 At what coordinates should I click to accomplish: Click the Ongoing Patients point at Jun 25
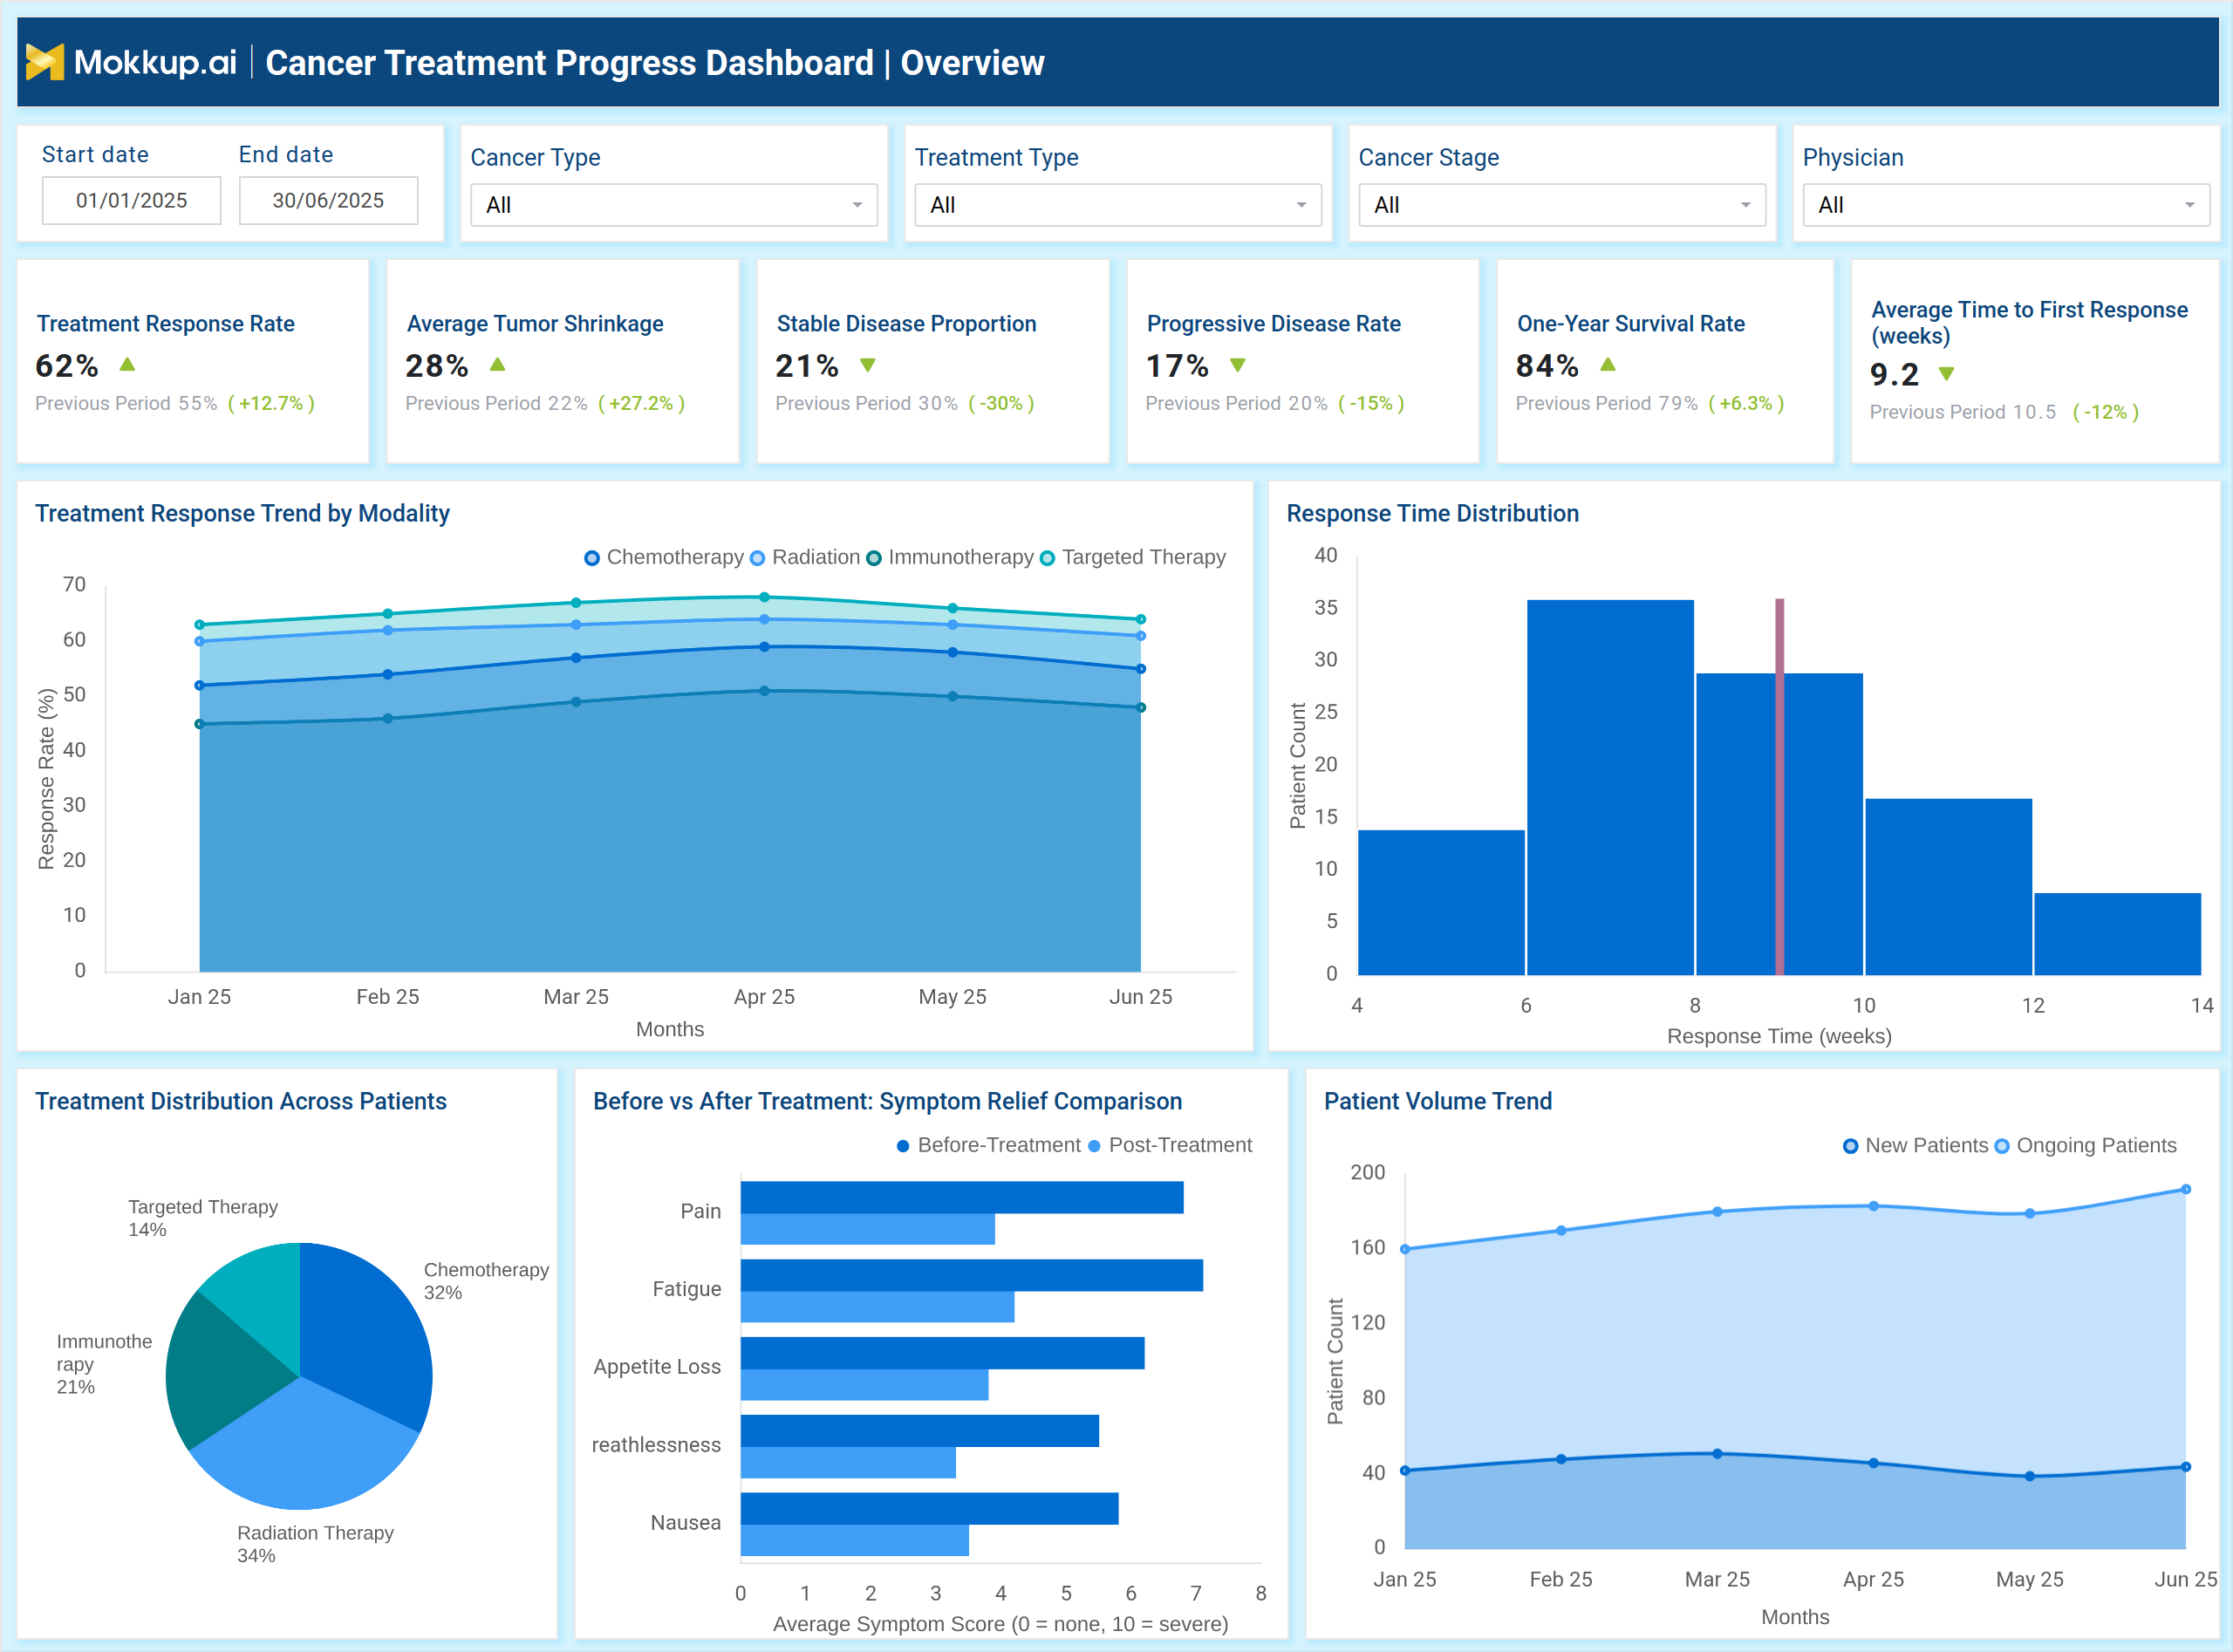(x=2186, y=1189)
